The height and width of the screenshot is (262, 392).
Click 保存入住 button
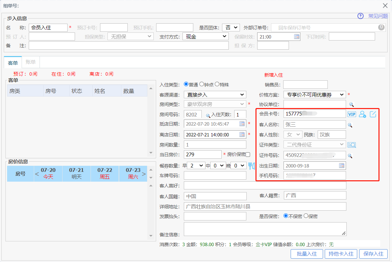coord(373,254)
